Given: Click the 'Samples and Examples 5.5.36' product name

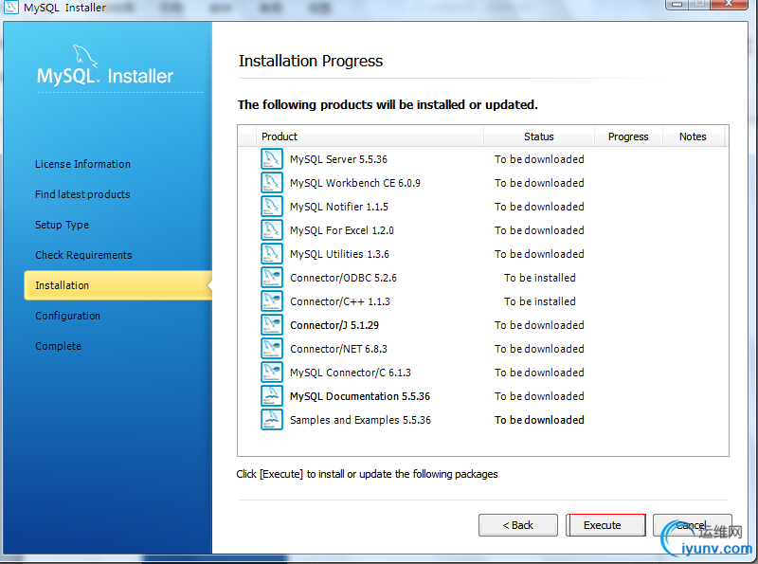Looking at the screenshot, I should click(360, 420).
